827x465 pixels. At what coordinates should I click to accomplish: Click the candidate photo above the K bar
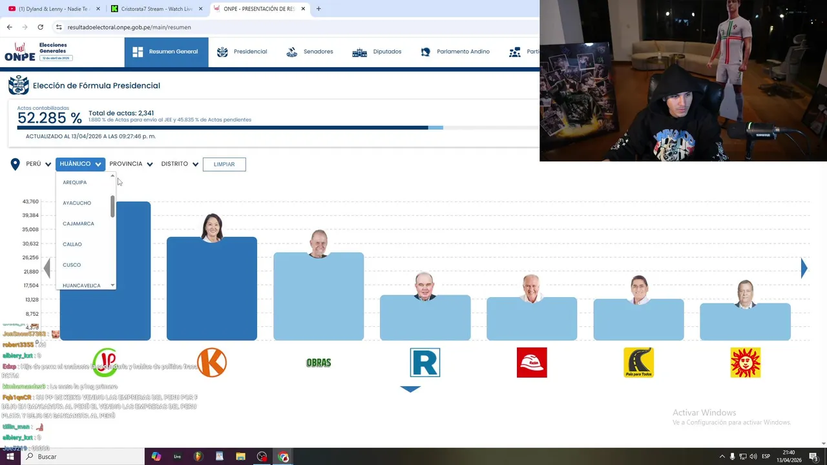212,228
